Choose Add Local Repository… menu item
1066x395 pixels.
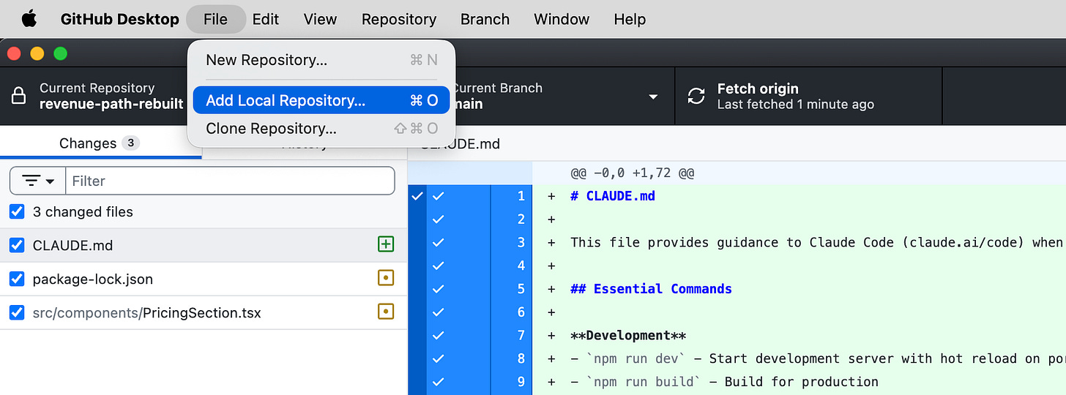[321, 100]
